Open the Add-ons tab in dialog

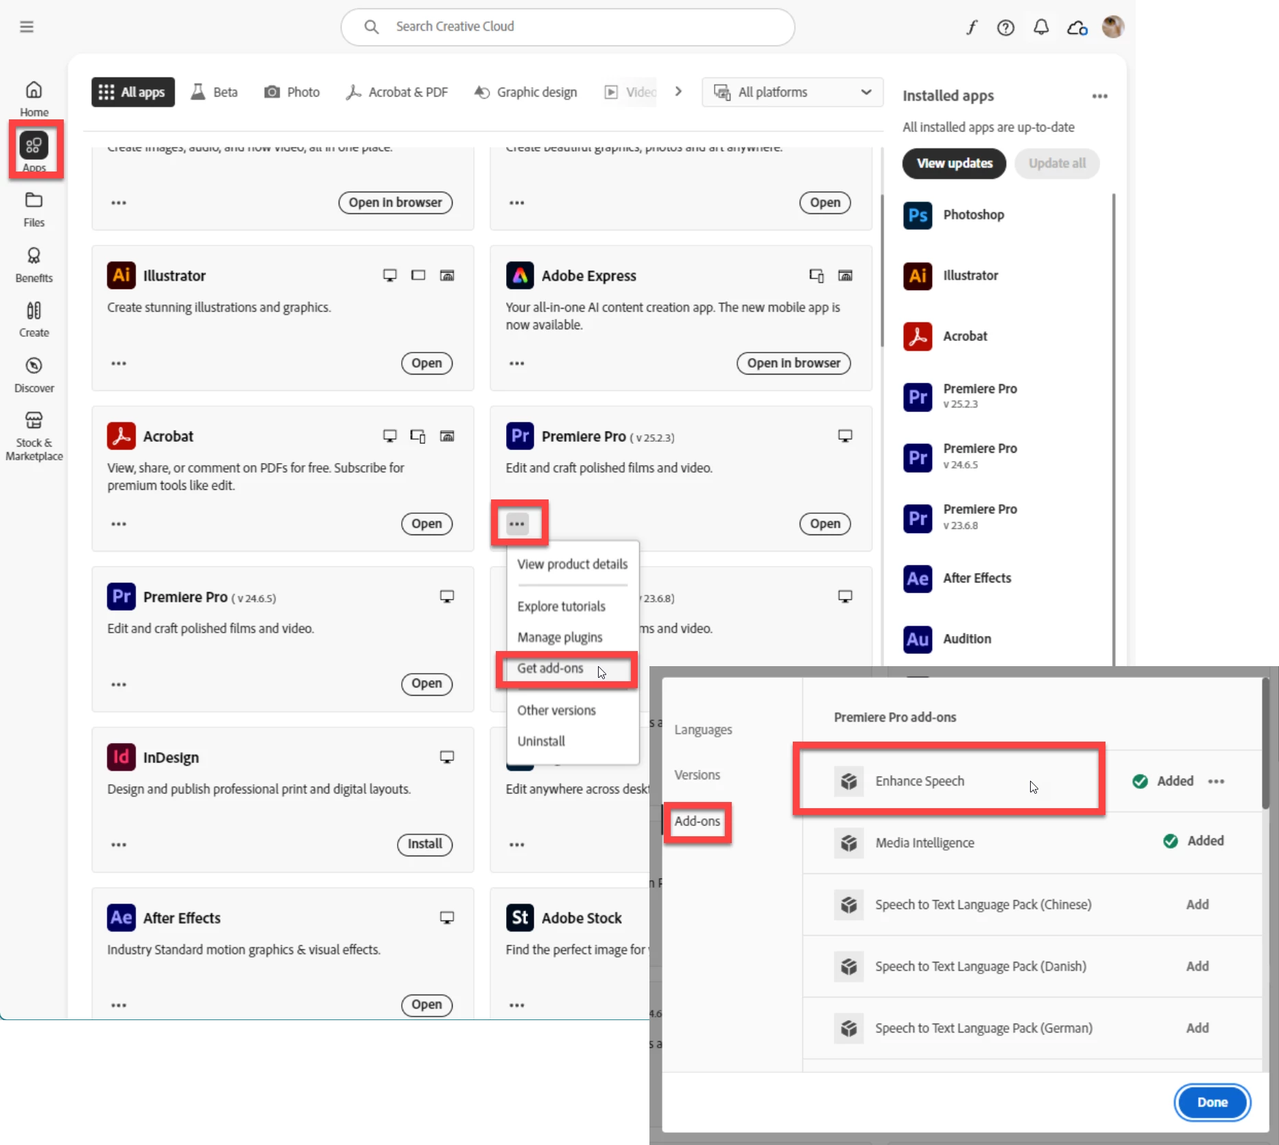click(x=697, y=821)
